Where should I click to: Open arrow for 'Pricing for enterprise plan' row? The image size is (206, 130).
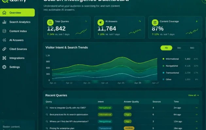click(197, 128)
